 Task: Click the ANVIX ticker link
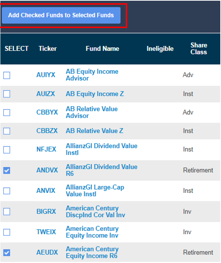(x=46, y=190)
